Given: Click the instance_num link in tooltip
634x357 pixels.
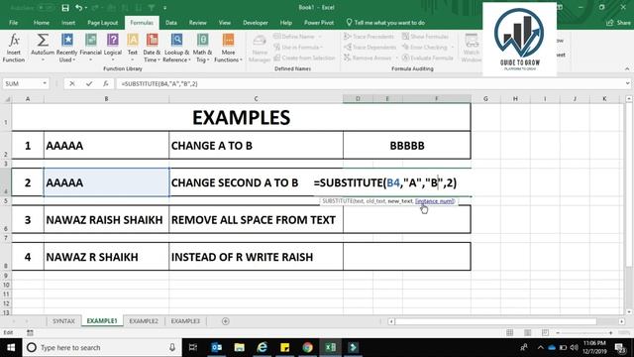Looking at the screenshot, I should click(x=435, y=201).
